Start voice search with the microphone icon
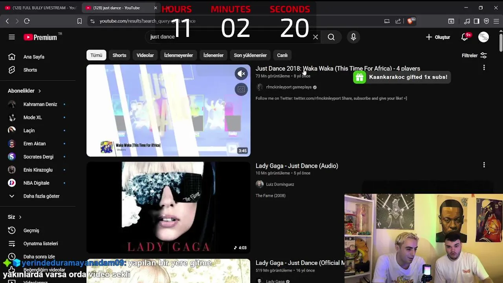This screenshot has width=503, height=283. tap(353, 37)
